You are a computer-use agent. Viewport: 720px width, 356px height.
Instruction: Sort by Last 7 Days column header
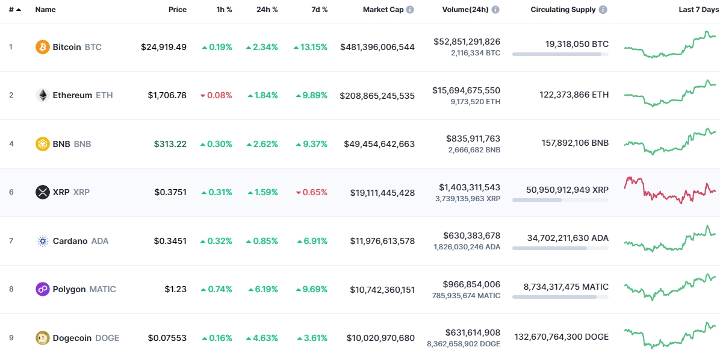[700, 10]
